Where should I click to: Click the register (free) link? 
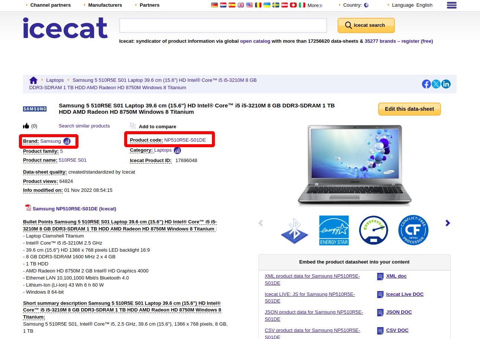click(x=417, y=41)
